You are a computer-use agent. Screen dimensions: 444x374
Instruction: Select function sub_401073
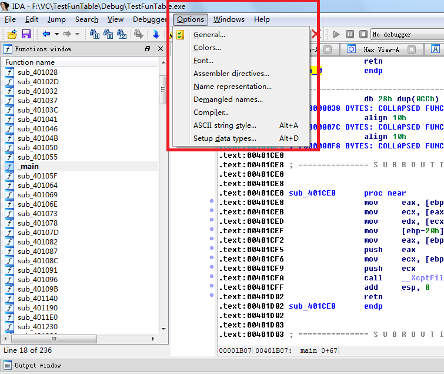[x=38, y=214]
